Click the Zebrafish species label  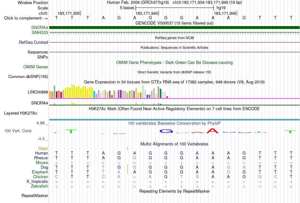[39, 186]
